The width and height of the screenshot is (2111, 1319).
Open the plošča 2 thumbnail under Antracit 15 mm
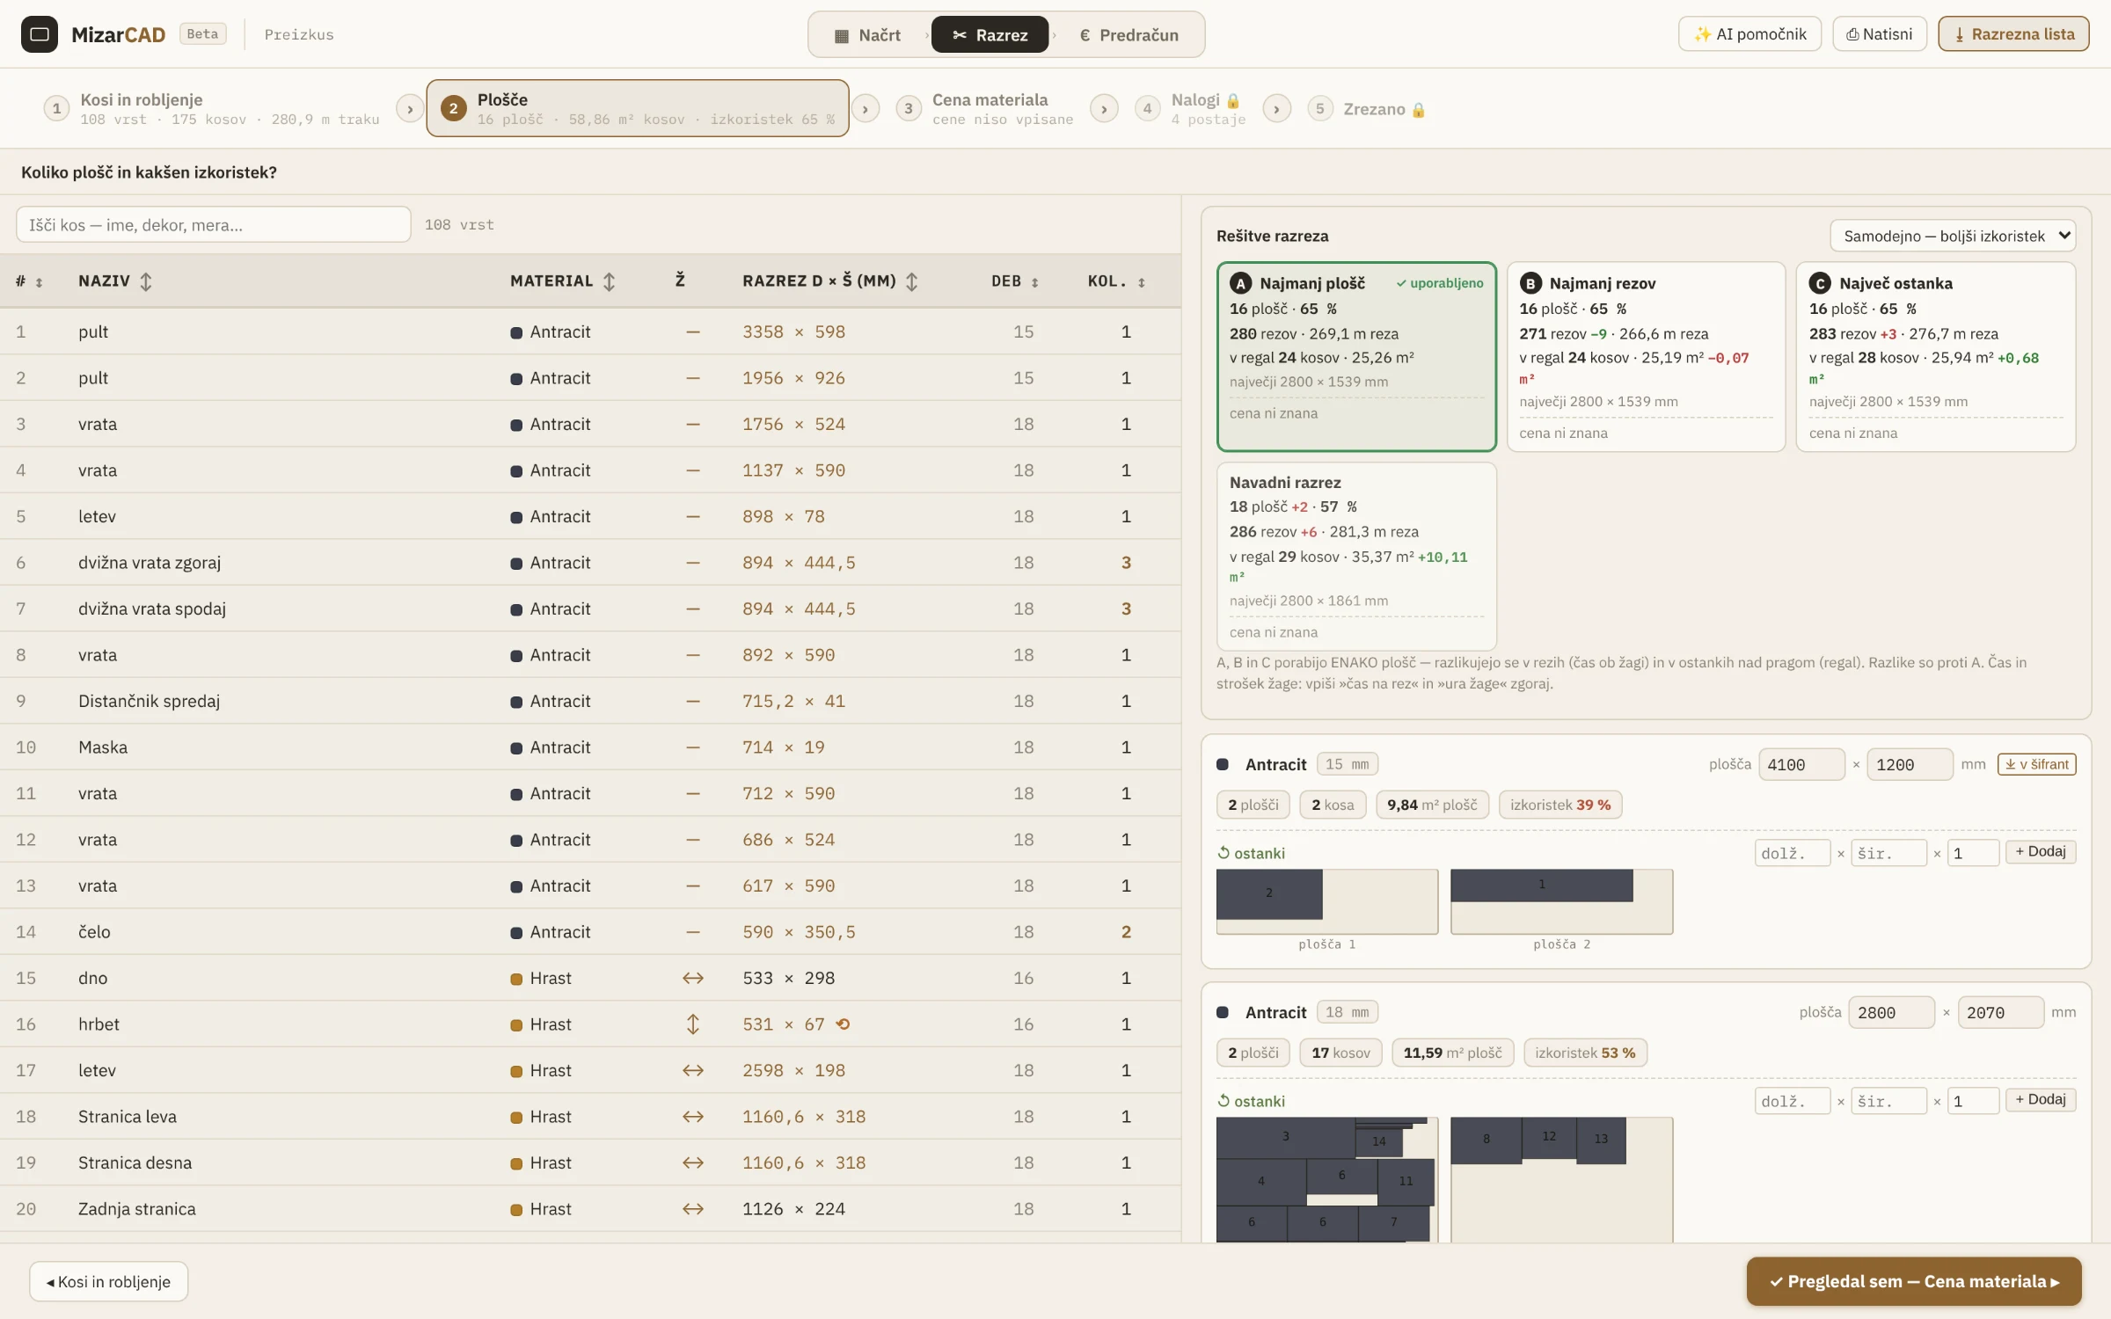pos(1561,901)
